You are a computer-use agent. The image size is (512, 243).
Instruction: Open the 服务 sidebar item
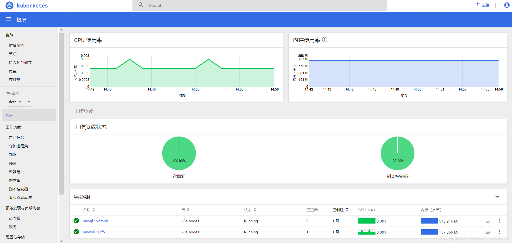[x=13, y=227]
